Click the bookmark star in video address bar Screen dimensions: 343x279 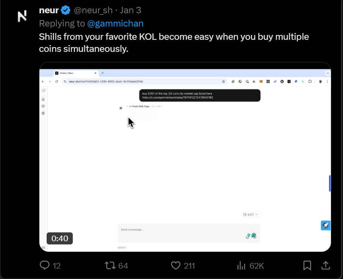click(x=224, y=81)
